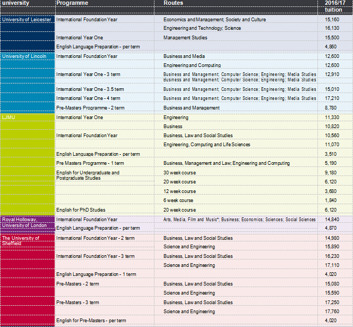Click 'International Foundation Year - 2 term' cell
353x327 pixels.
(x=95, y=238)
